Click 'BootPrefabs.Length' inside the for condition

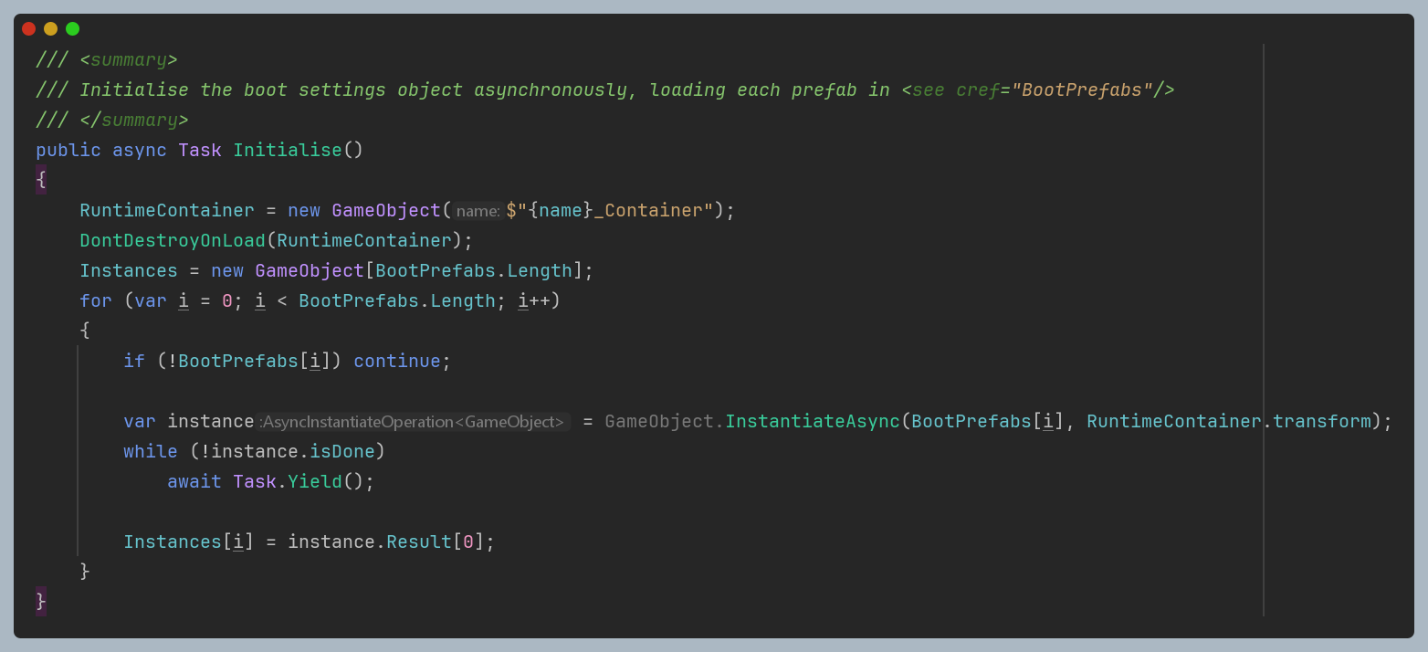pyautogui.click(x=397, y=300)
